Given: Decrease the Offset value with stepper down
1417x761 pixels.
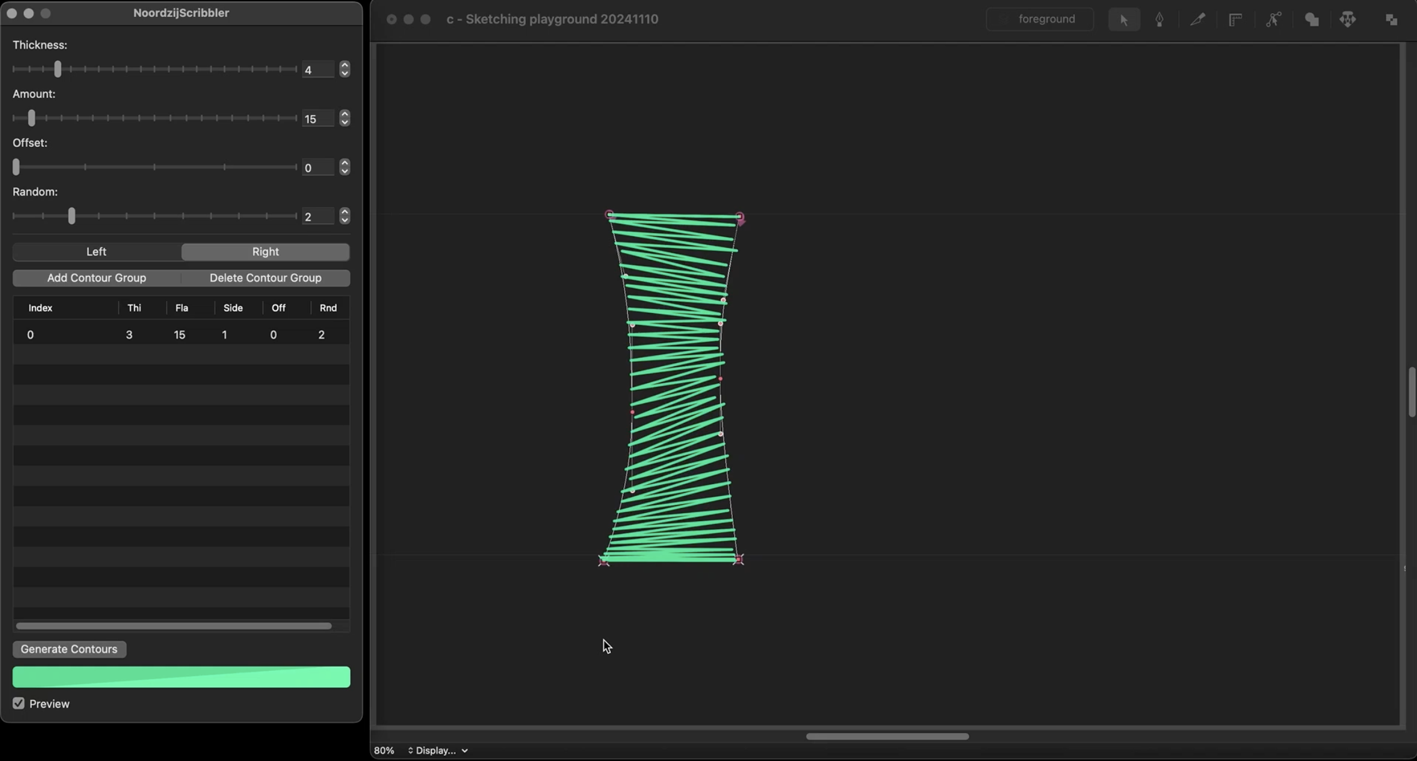Looking at the screenshot, I should [345, 171].
